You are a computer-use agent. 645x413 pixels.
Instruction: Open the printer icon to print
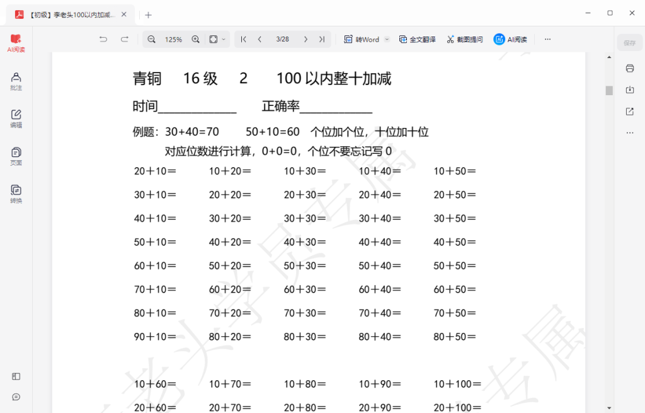(630, 68)
